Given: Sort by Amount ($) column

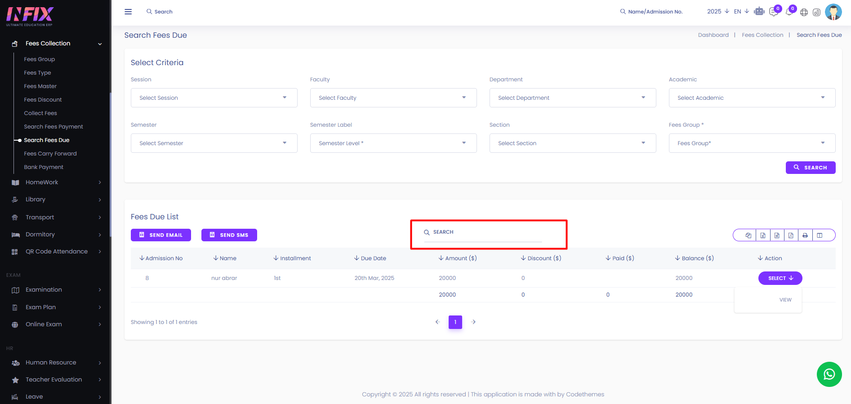Looking at the screenshot, I should (458, 258).
